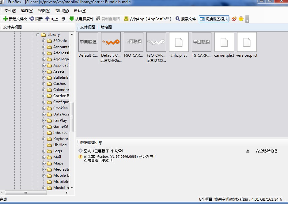Open the 视图(V) menu
This screenshot has width=288, height=204.
tap(44, 11)
